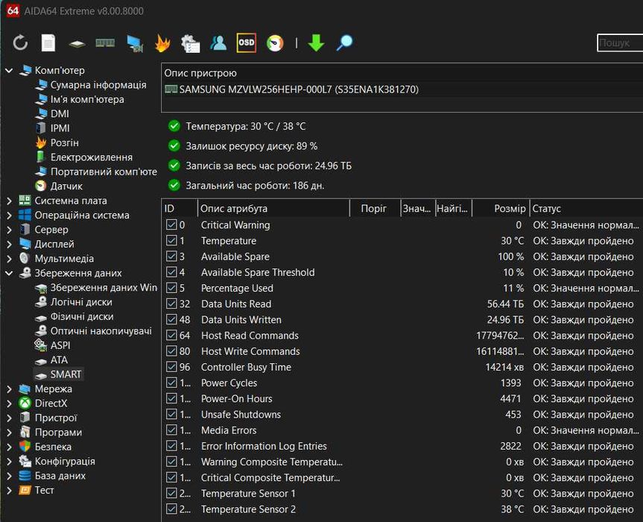Toggle the Percentage Used checkbox
Viewport: 643px width, 522px height.
pyautogui.click(x=171, y=288)
